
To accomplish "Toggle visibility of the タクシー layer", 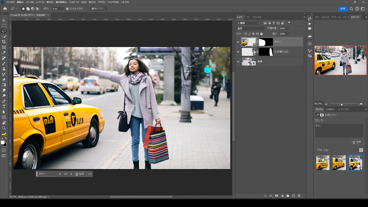I will click(238, 42).
